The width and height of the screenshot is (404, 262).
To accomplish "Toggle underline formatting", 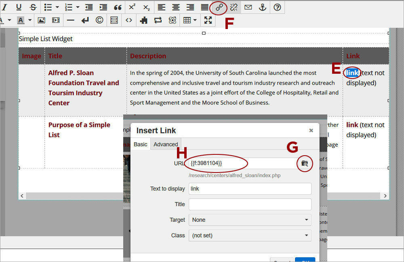I will (x=19, y=7).
